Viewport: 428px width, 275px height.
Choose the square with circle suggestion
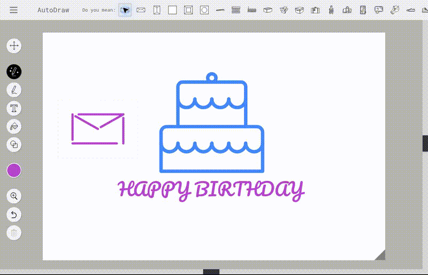tap(204, 10)
